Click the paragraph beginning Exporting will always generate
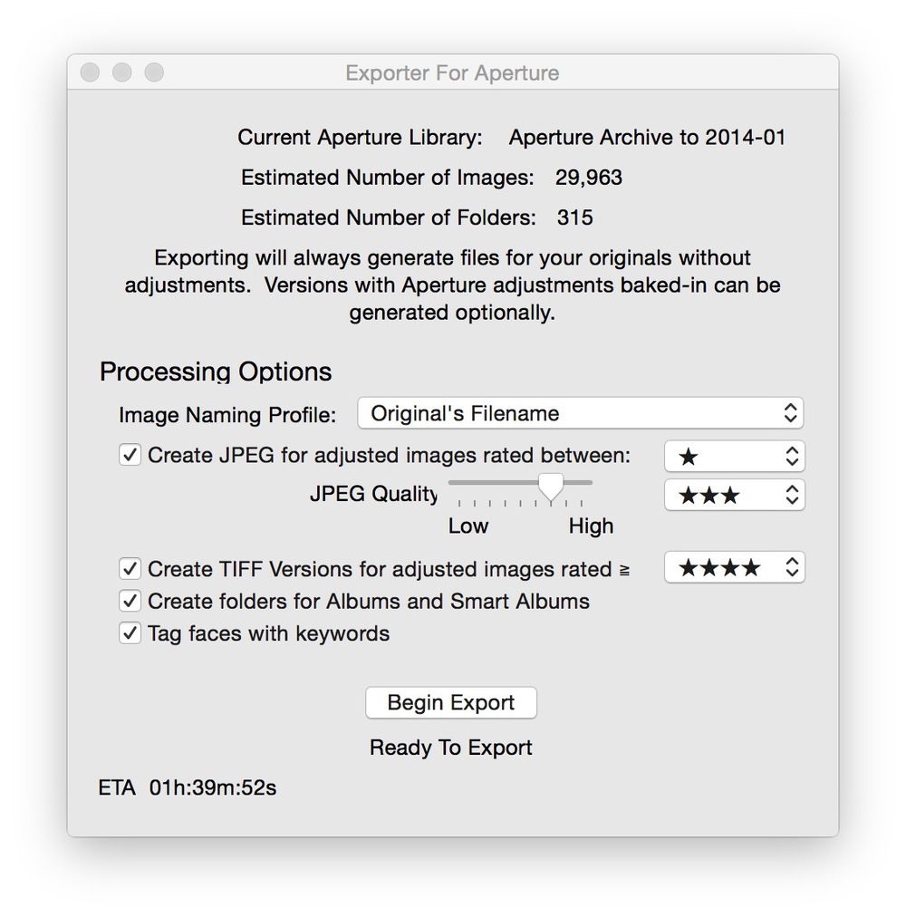Viewport: 906px width, 917px height. tap(453, 285)
